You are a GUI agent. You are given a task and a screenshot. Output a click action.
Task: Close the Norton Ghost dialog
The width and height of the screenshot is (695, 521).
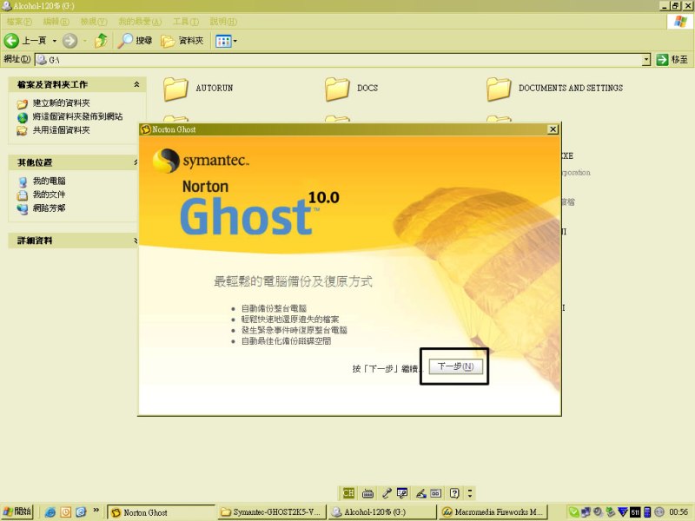coord(553,129)
